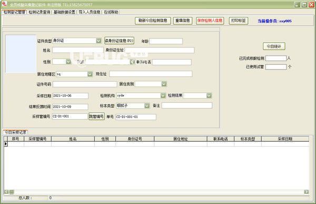316x204 pixels.
Task: Click the 已完成核酸检测 count field
Action: pyautogui.click(x=276, y=59)
